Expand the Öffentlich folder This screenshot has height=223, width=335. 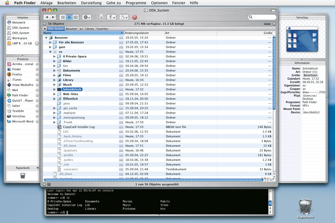[x=54, y=99]
